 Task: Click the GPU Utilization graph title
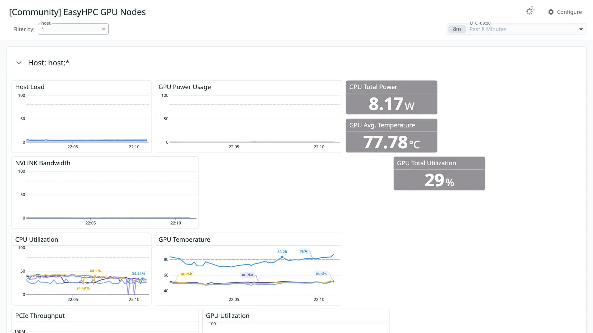(227, 316)
